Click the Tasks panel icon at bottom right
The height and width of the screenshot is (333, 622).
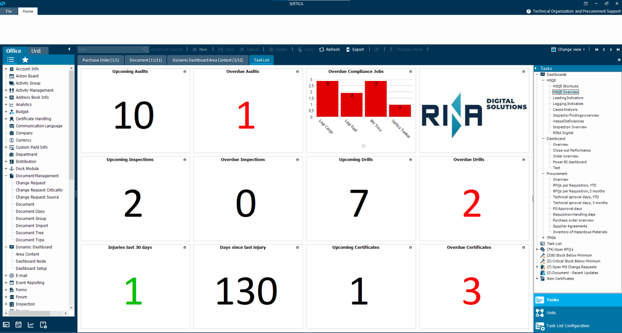(x=540, y=299)
